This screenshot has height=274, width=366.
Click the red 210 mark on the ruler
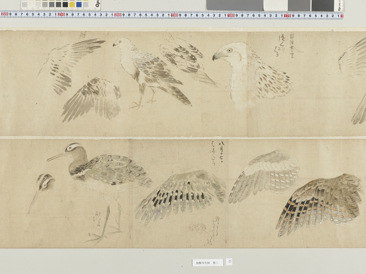(61, 14)
